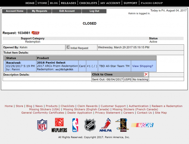
Task: Click the NHL shield logo
Action: coord(90,125)
